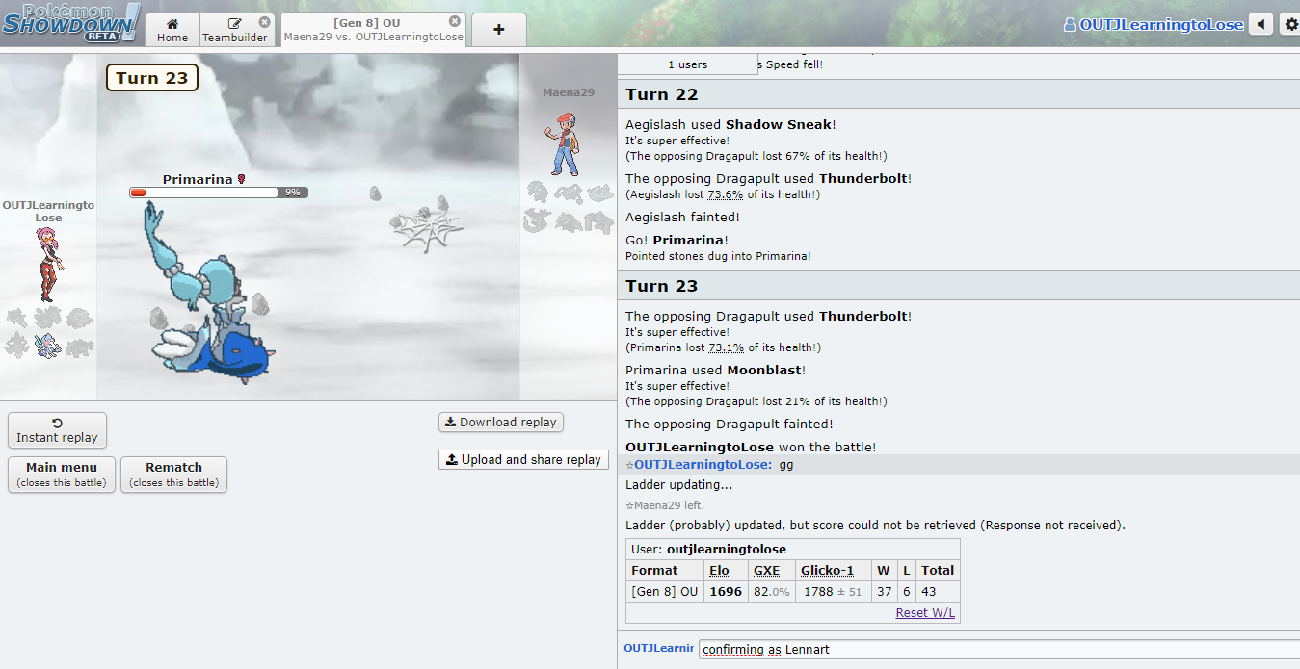
Task: Click the underlined 73.1% damage value
Action: pyautogui.click(x=727, y=347)
